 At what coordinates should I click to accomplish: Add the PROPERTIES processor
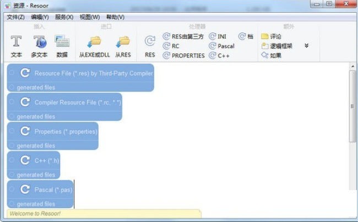point(183,56)
